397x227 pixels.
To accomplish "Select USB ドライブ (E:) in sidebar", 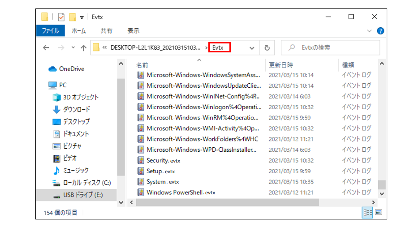I will click(77, 195).
